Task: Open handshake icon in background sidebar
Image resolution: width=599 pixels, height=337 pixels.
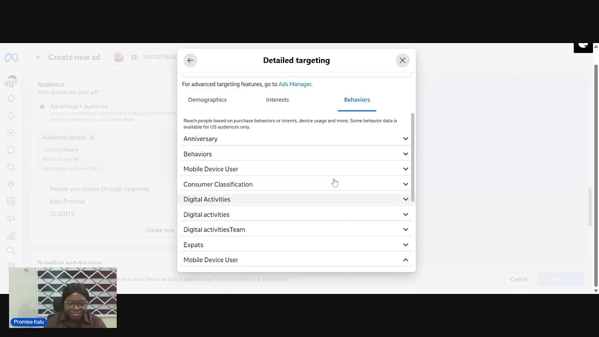Action: pyautogui.click(x=11, y=184)
